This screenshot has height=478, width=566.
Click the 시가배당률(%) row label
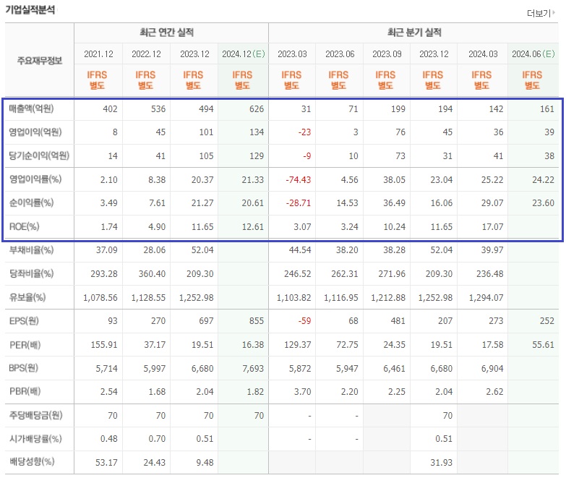(35, 439)
